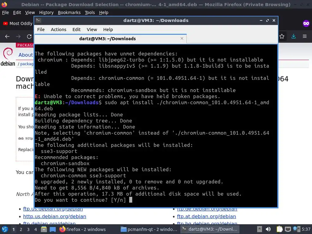Viewport: 312px width, 234px height.
Task: Open the clipboard manager tray icon
Action: coord(279,229)
